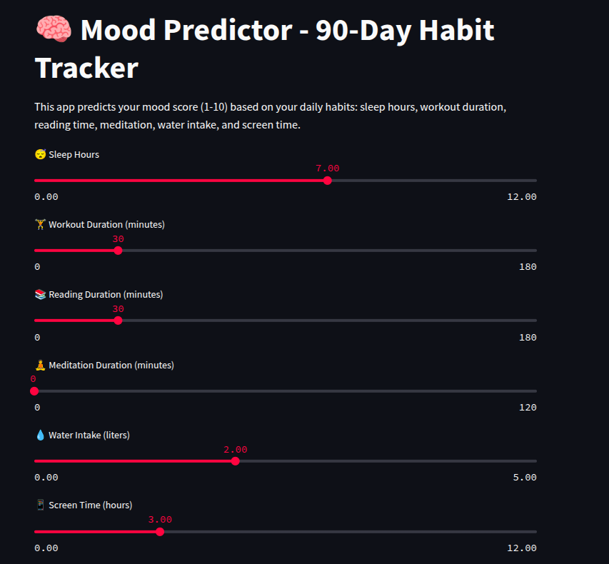Click the weightlifter icon beside Workout Duration

(x=40, y=224)
